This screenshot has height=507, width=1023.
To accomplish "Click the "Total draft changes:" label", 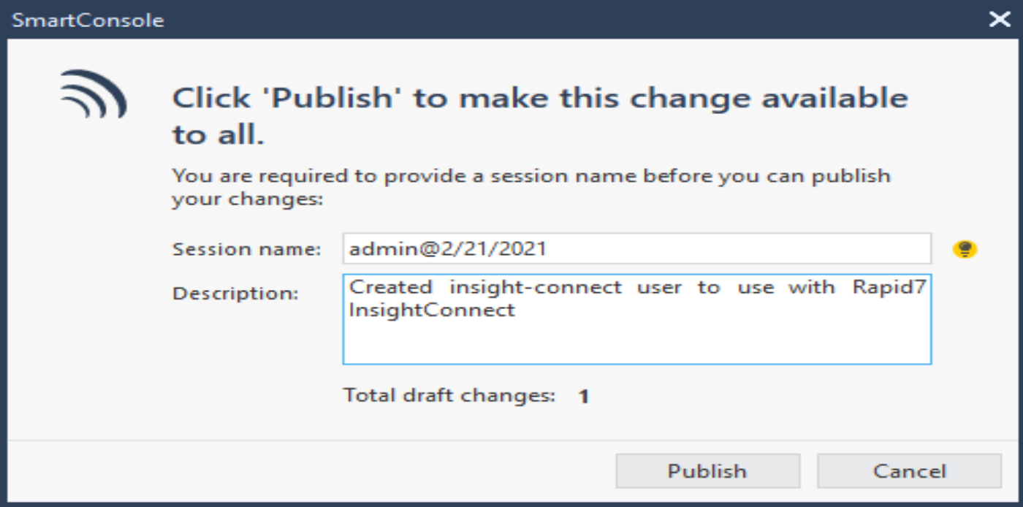I will pyautogui.click(x=449, y=396).
